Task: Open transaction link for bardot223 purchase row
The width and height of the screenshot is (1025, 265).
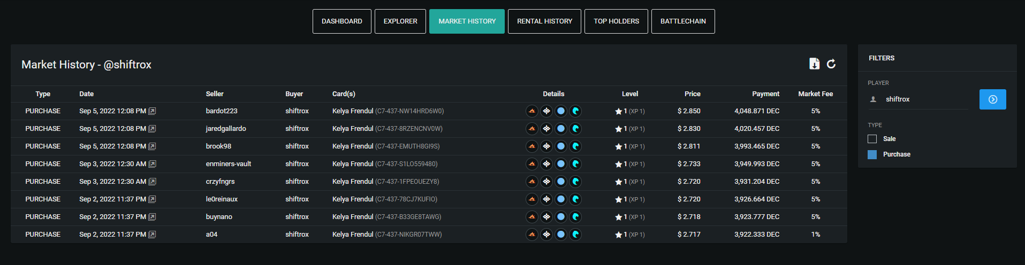Action: (x=152, y=111)
